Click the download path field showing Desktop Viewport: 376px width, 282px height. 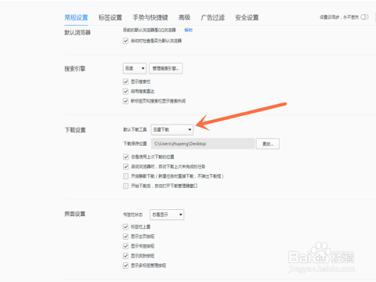pos(203,143)
